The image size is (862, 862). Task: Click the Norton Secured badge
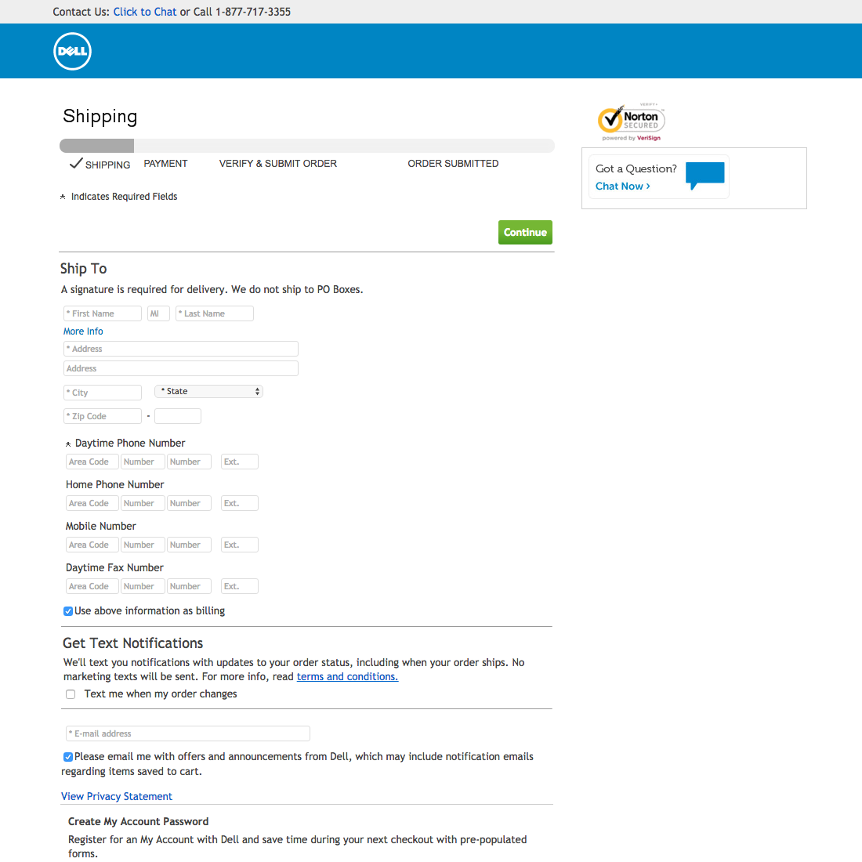click(631, 121)
